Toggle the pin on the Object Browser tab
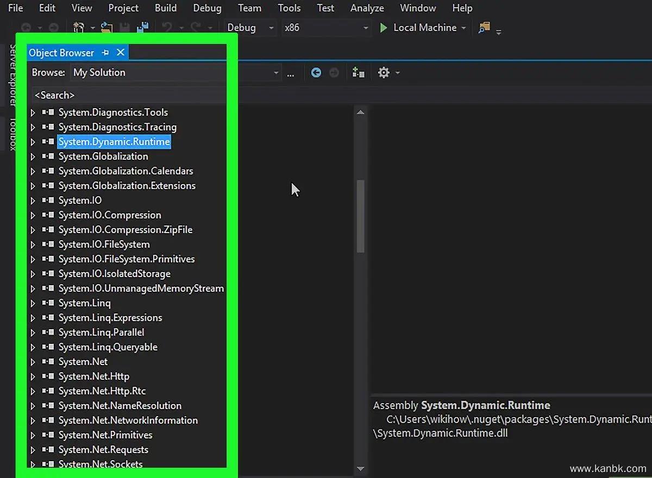This screenshot has height=478, width=652. [x=105, y=53]
